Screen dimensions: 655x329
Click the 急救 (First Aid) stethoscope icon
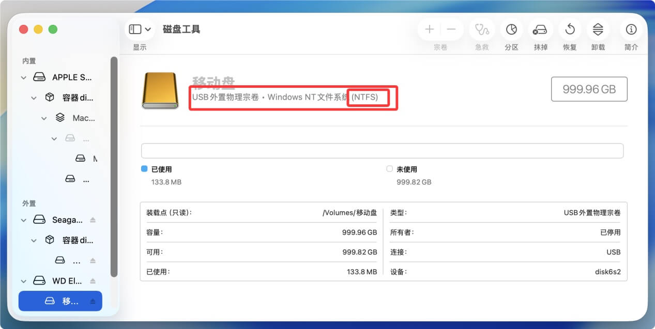pyautogui.click(x=481, y=29)
